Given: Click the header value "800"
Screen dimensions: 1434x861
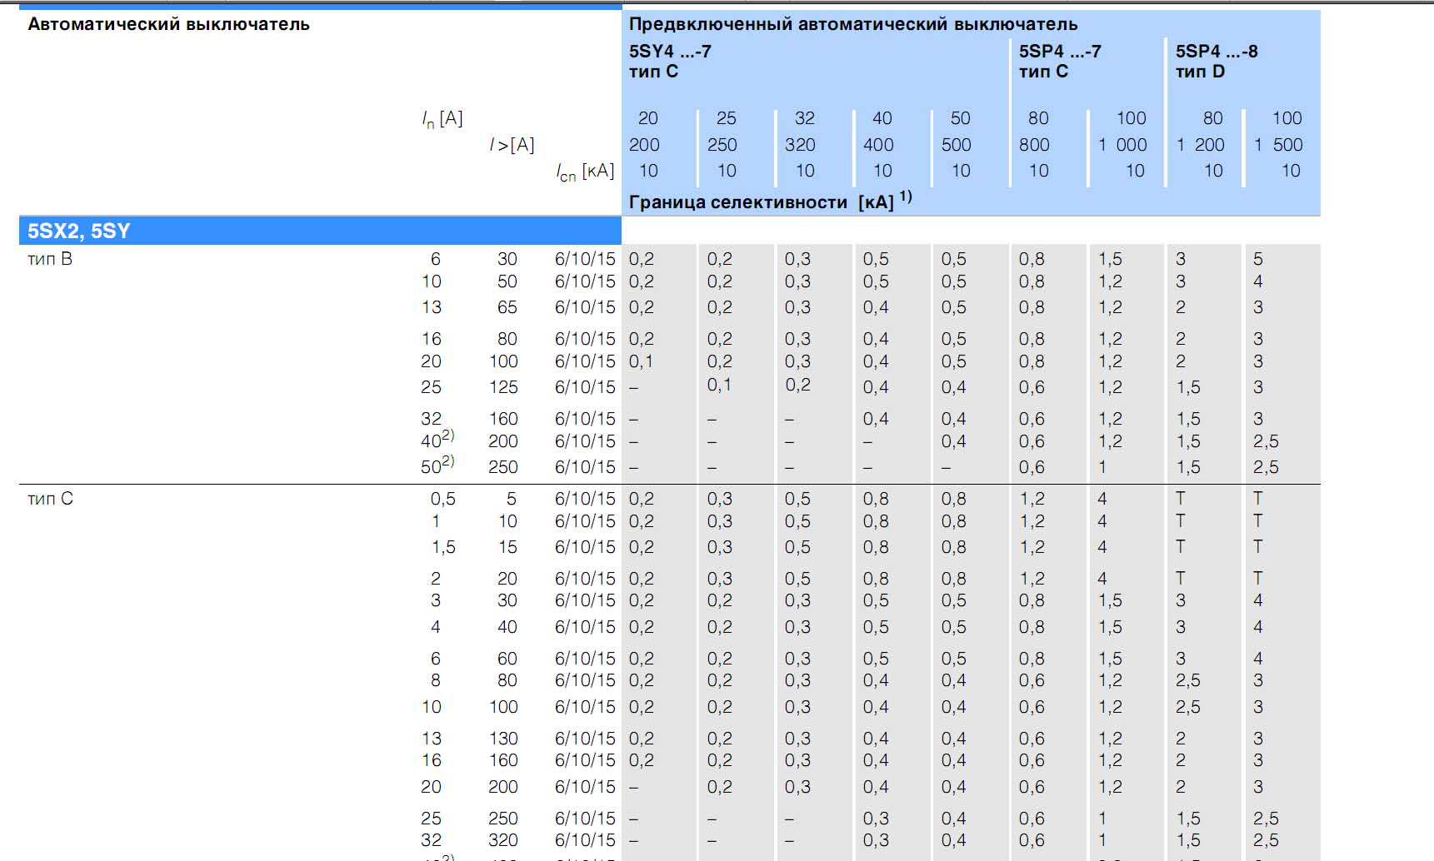Looking at the screenshot, I should (1034, 145).
